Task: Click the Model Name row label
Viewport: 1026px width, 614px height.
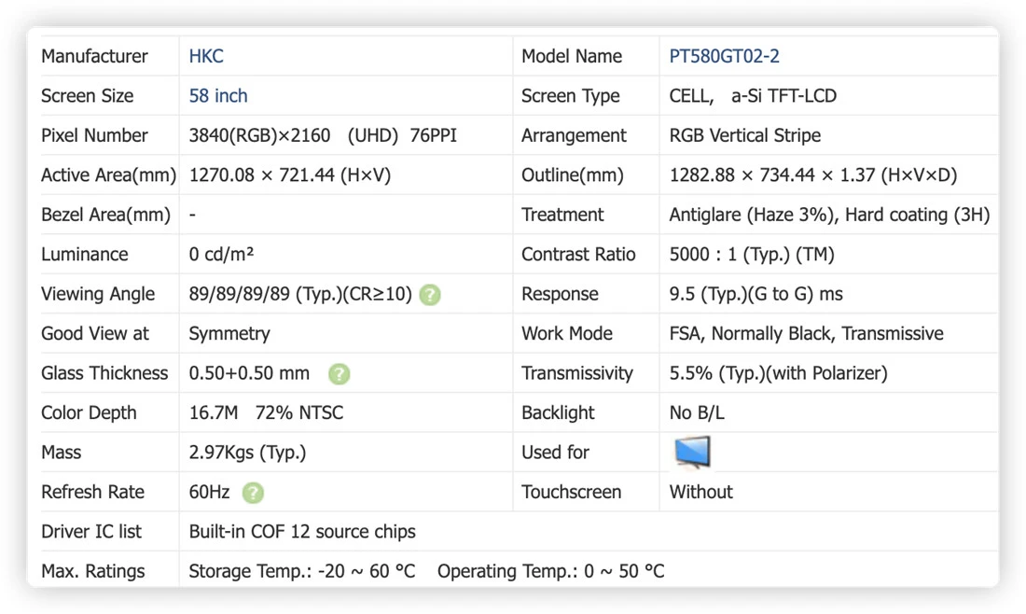Action: point(571,56)
